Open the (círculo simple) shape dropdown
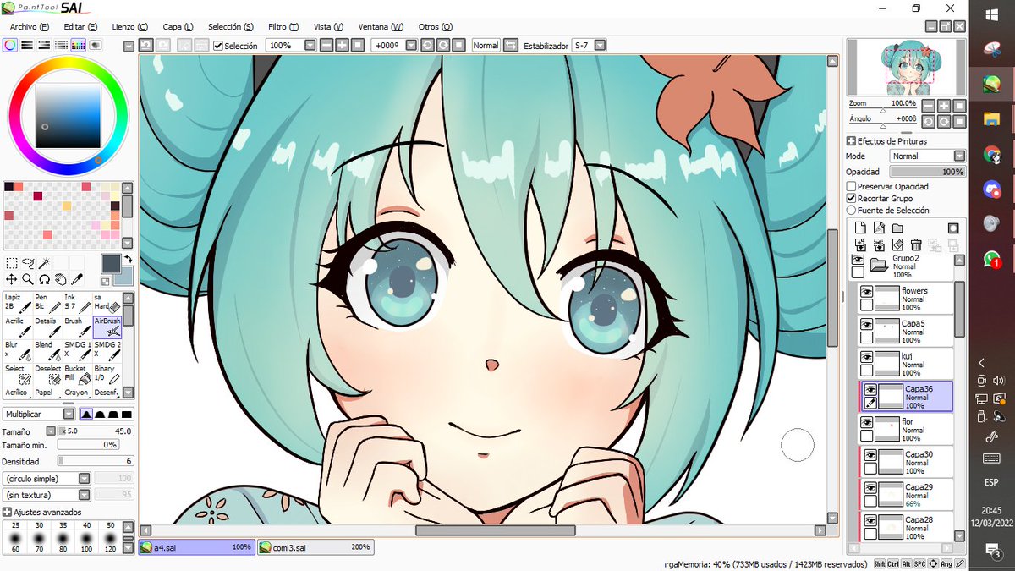1015x571 pixels. point(84,478)
